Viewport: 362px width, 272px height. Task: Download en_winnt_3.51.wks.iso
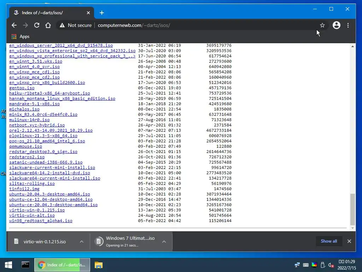click(36, 61)
